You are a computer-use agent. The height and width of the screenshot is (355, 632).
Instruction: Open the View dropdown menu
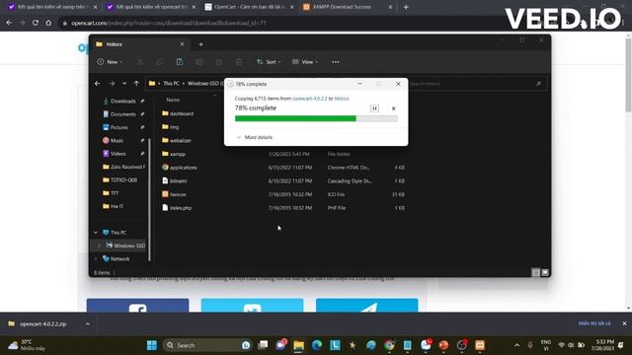click(x=305, y=62)
